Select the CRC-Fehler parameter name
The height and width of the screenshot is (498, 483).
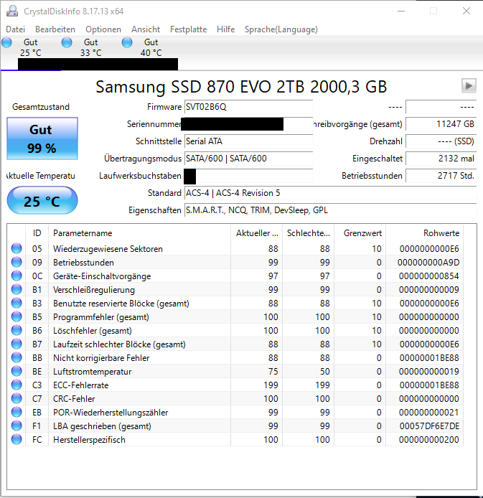(74, 399)
